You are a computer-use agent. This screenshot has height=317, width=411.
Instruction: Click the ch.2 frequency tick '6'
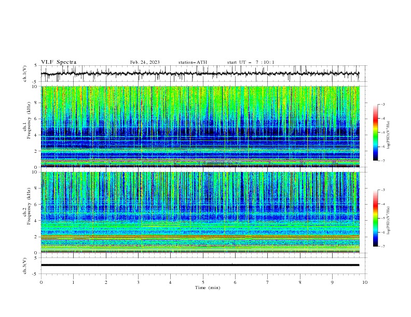pyautogui.click(x=36, y=205)
